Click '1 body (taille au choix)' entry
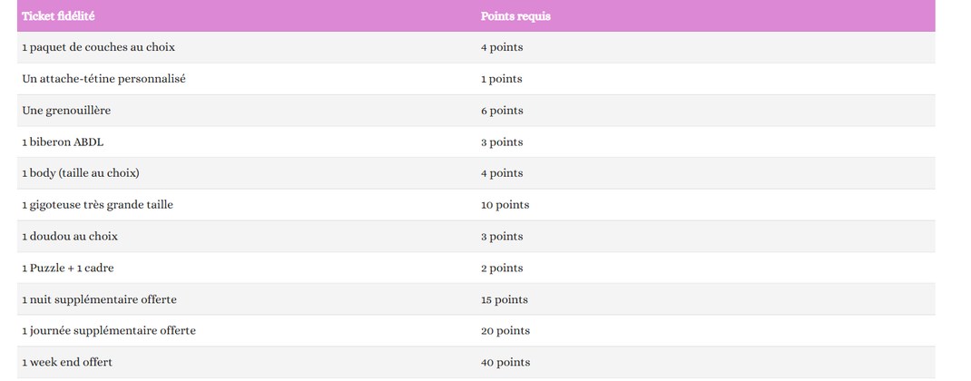The image size is (971, 381). point(247,173)
